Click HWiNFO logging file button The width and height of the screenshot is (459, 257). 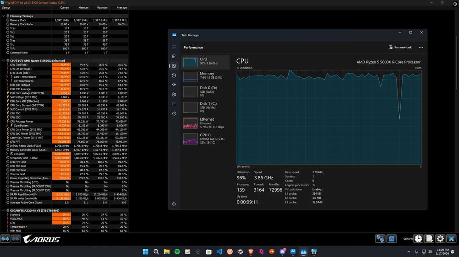(x=429, y=239)
